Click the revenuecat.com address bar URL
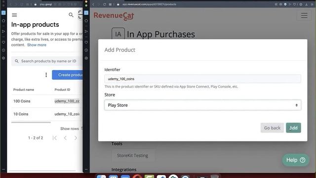316x178 pixels. click(x=149, y=4)
